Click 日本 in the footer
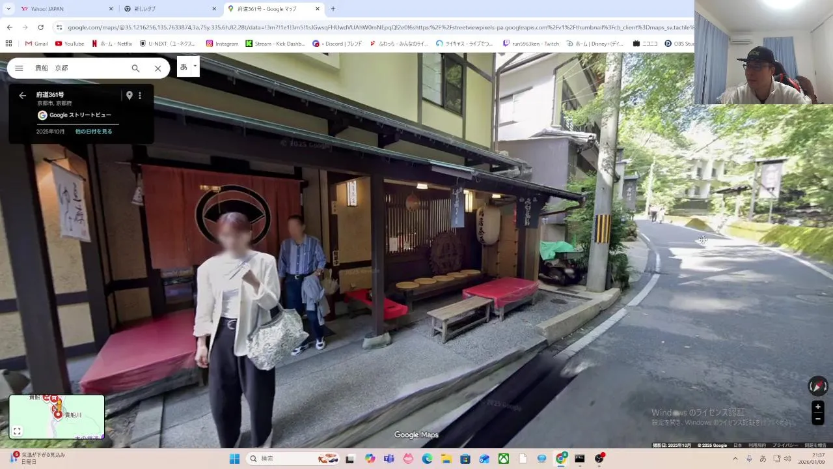Image resolution: width=833 pixels, height=469 pixels. click(738, 446)
